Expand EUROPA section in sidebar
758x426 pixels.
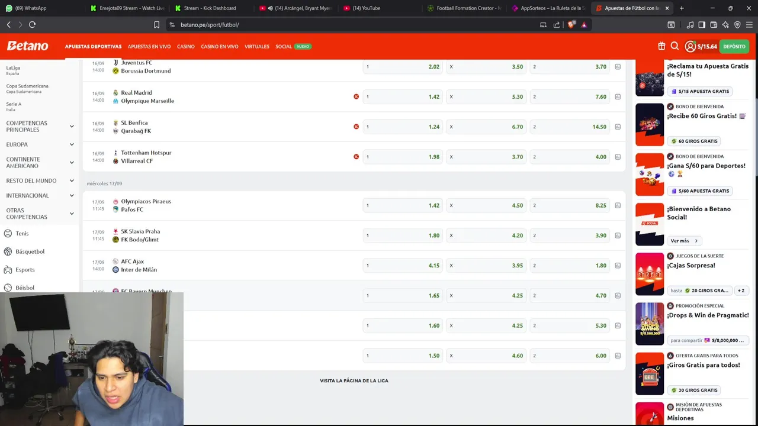tap(40, 144)
